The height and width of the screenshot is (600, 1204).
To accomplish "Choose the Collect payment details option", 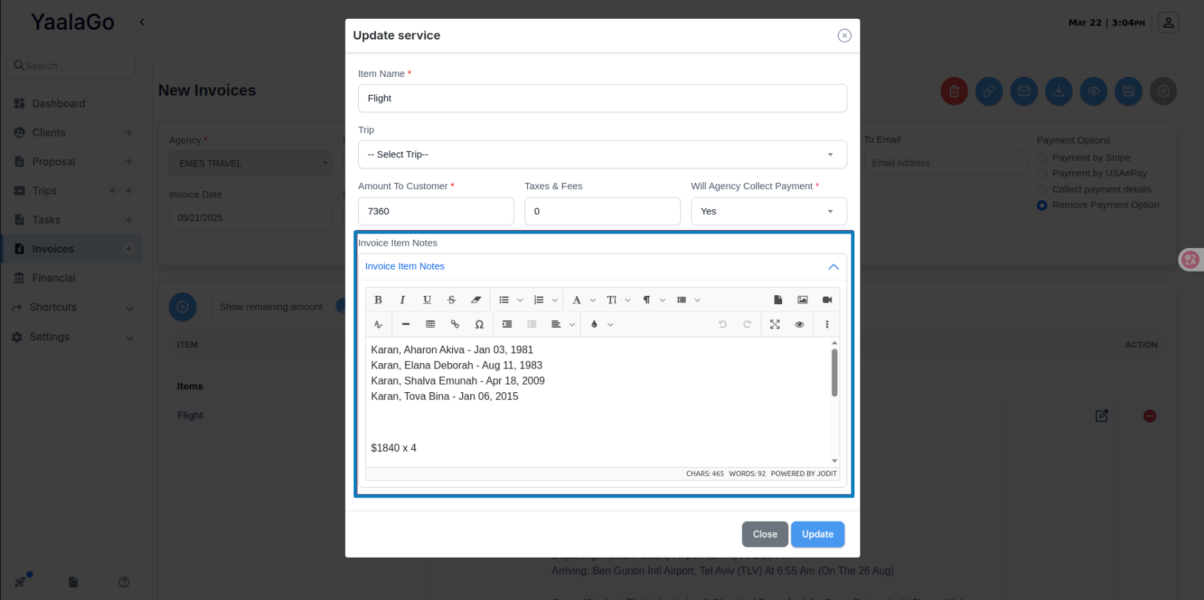I will [x=1042, y=190].
